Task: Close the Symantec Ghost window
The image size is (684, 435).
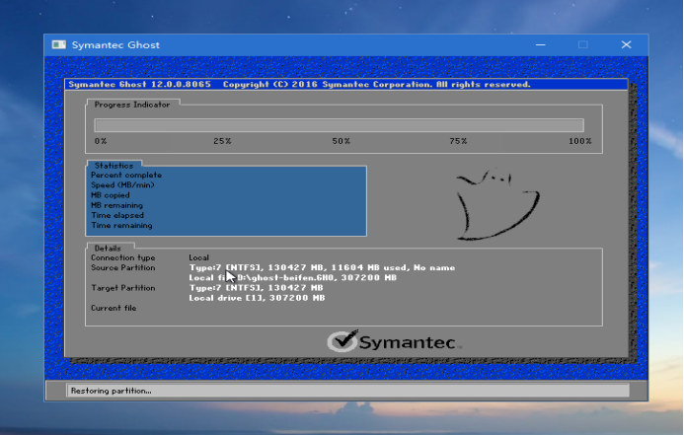Action: tap(627, 45)
